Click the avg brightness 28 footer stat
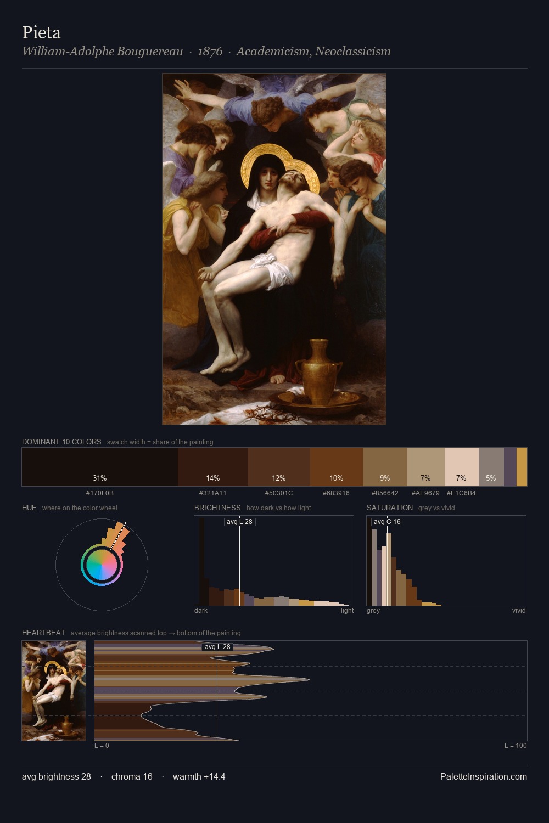 tap(57, 776)
